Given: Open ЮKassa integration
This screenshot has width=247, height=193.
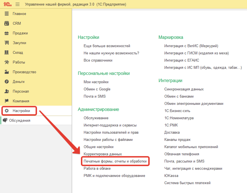Looking at the screenshot, I should [x=171, y=176].
